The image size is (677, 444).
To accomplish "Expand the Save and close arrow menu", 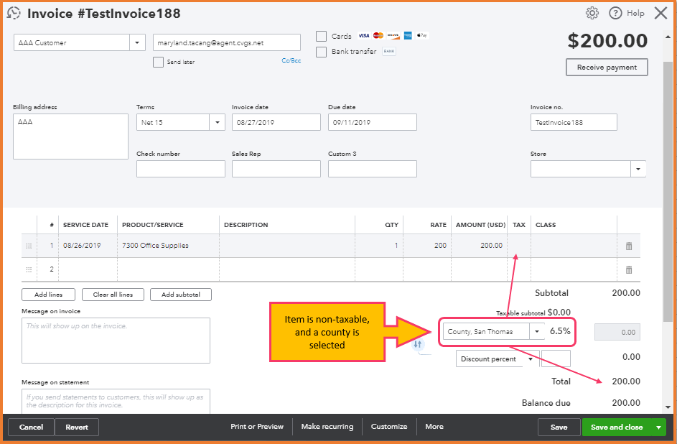I will coord(658,427).
